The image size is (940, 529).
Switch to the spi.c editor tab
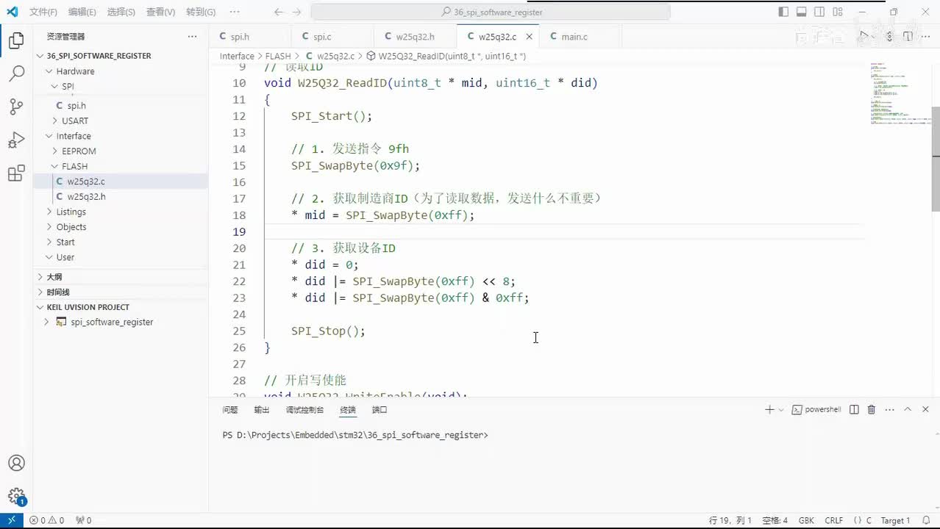pos(322,36)
